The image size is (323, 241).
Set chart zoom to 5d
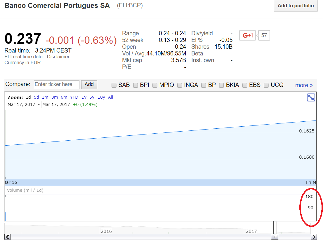tap(37, 97)
